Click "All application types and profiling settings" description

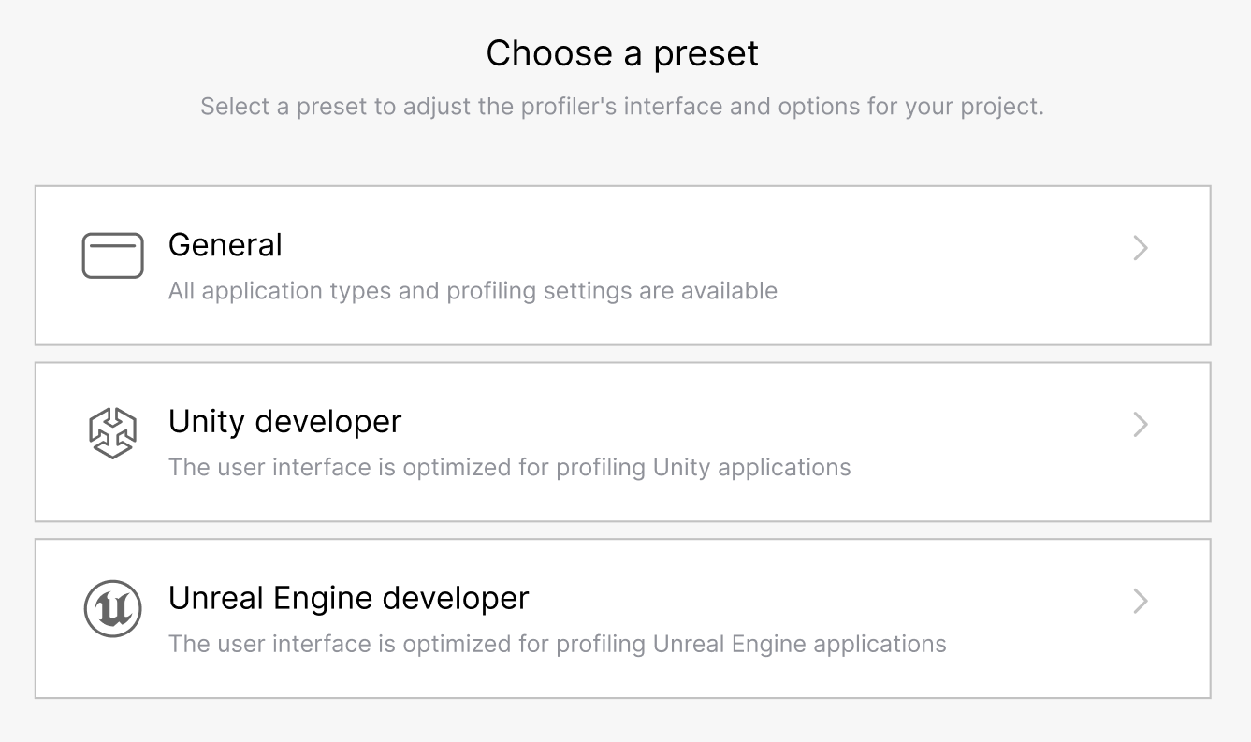click(473, 291)
